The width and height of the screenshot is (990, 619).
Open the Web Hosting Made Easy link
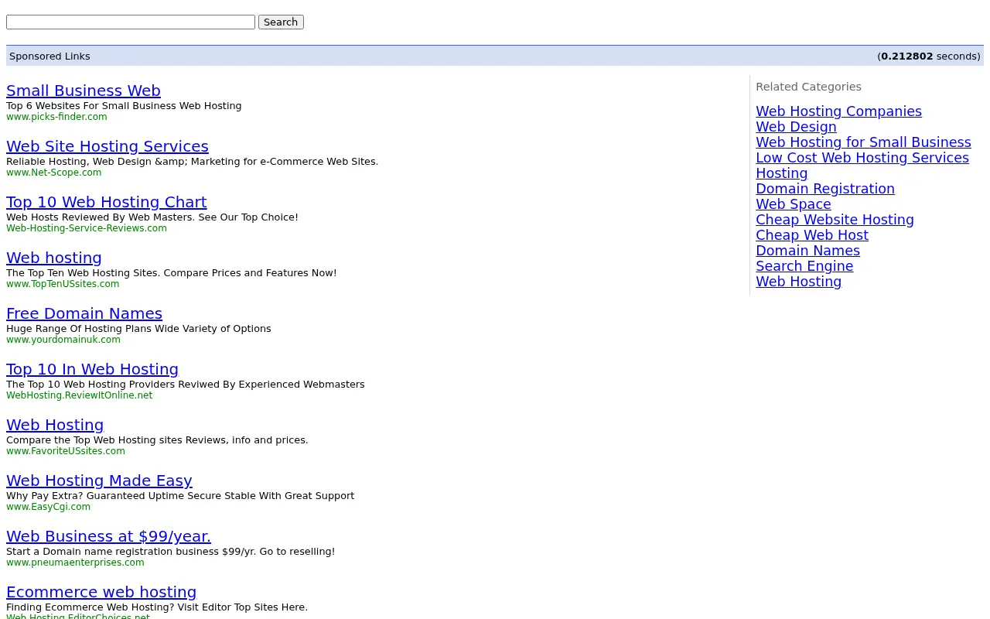tap(99, 480)
